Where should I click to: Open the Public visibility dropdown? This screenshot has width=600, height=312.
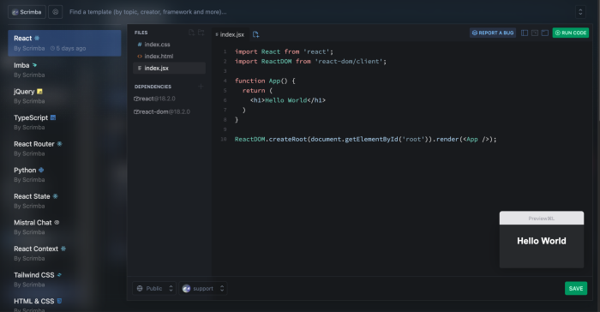[154, 288]
